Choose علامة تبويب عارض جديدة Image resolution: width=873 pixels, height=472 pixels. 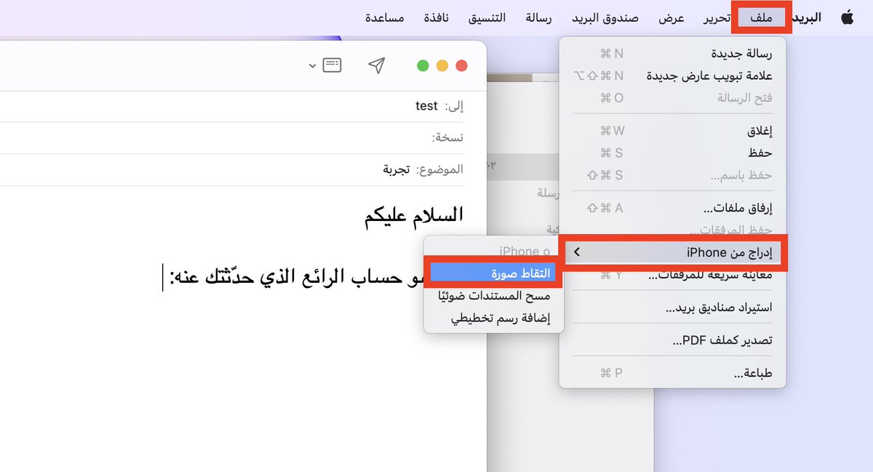[x=672, y=76]
